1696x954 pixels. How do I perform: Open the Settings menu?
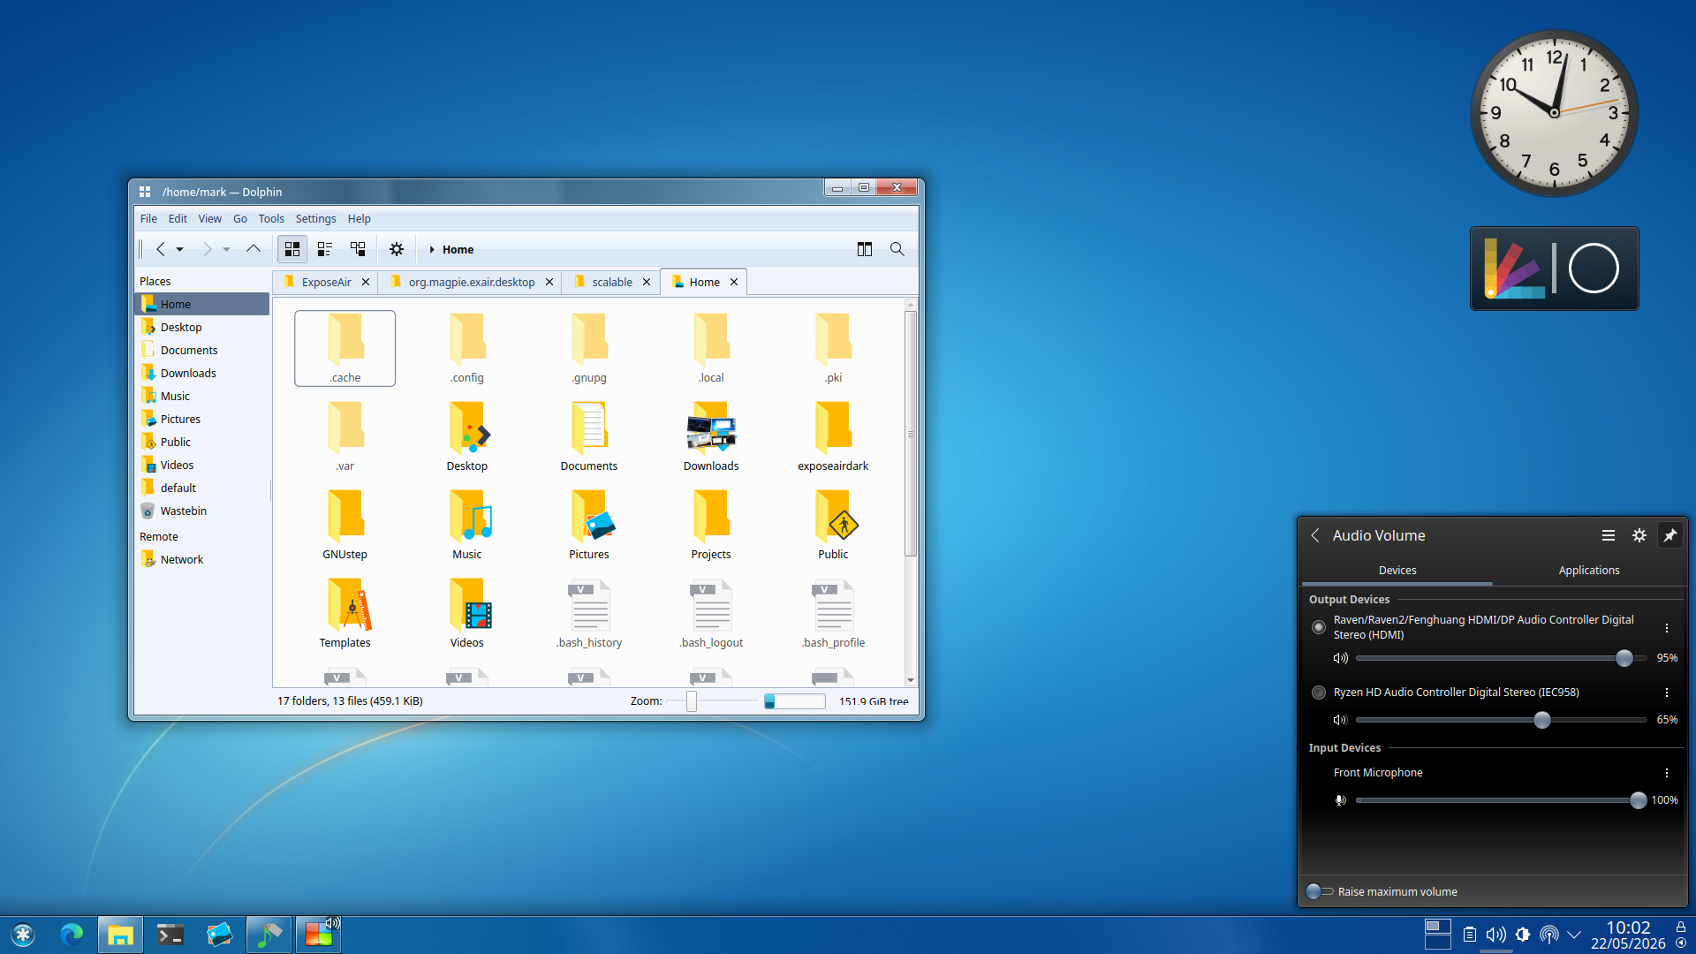[315, 218]
